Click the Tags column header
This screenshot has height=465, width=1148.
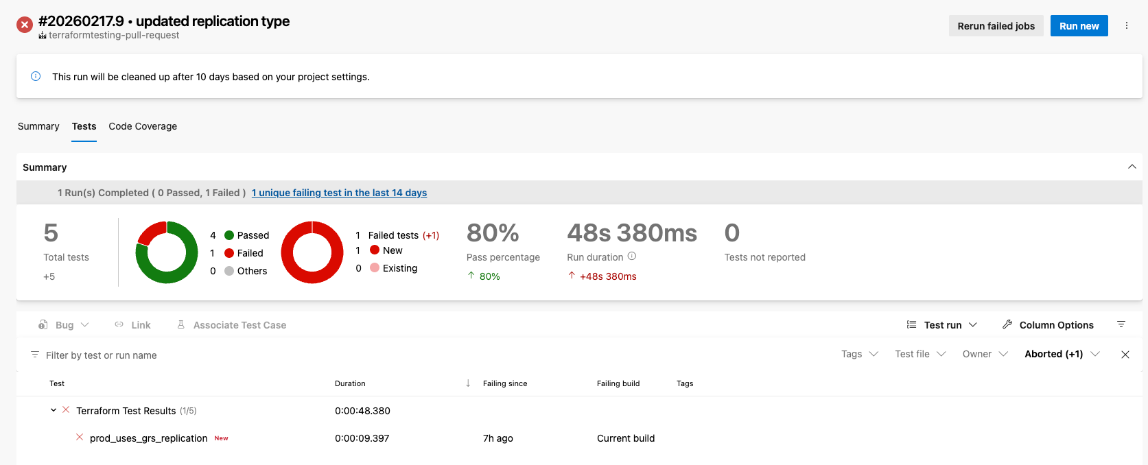685,383
